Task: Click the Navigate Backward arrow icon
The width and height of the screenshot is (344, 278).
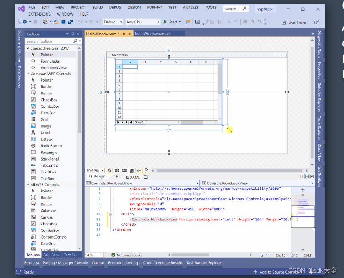Action: pos(24,22)
